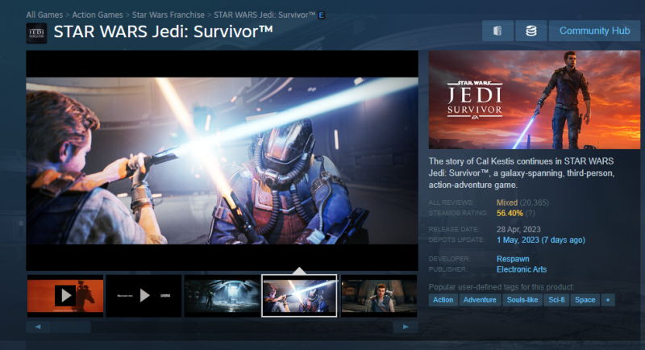Click the book icon button beside Community Hub
Screen dimensions: 645x350
497,31
